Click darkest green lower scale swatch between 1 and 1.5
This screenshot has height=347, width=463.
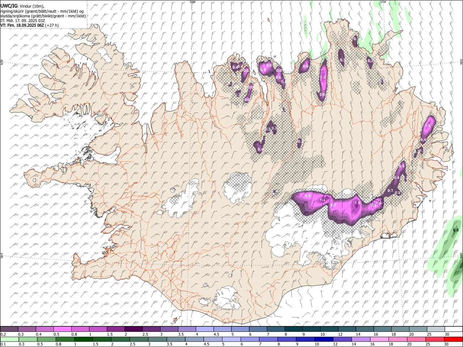pos(83,339)
